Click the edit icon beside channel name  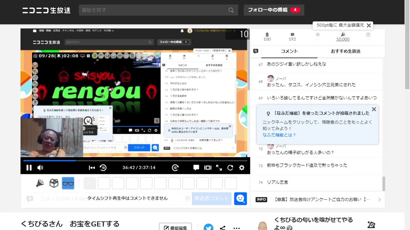click(371, 224)
